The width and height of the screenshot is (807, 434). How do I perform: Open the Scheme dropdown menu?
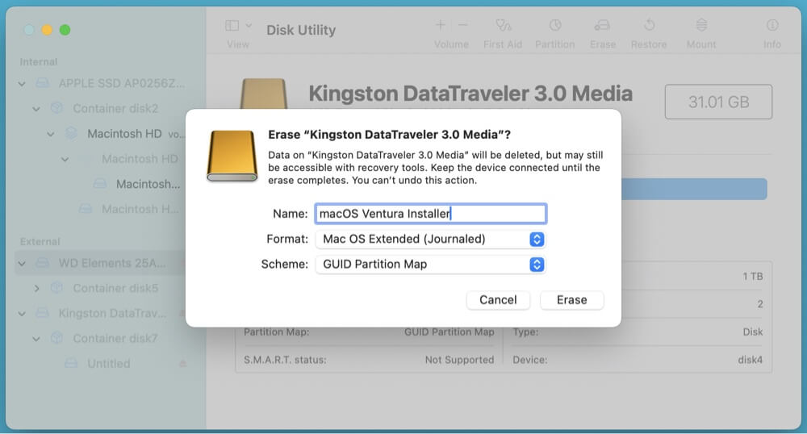tap(537, 265)
